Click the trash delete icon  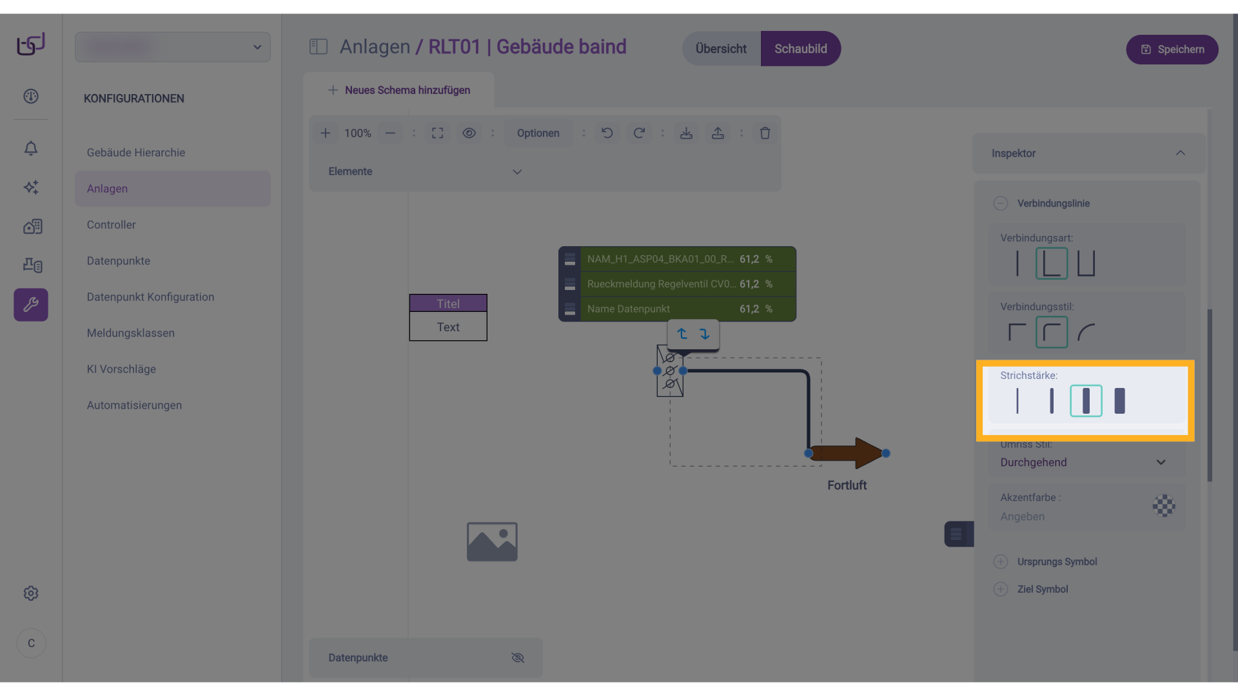(765, 133)
